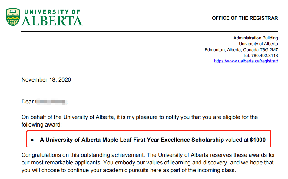Click the University of Alberta shield crest
This screenshot has width=288, height=179.
click(12, 17)
